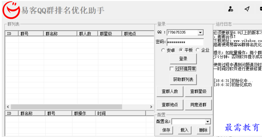Screen dimensions: 262x137
Task: Click the 群号 header in operations table
Action: click(59, 113)
